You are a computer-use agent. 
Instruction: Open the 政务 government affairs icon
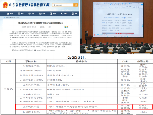pos(29,13)
